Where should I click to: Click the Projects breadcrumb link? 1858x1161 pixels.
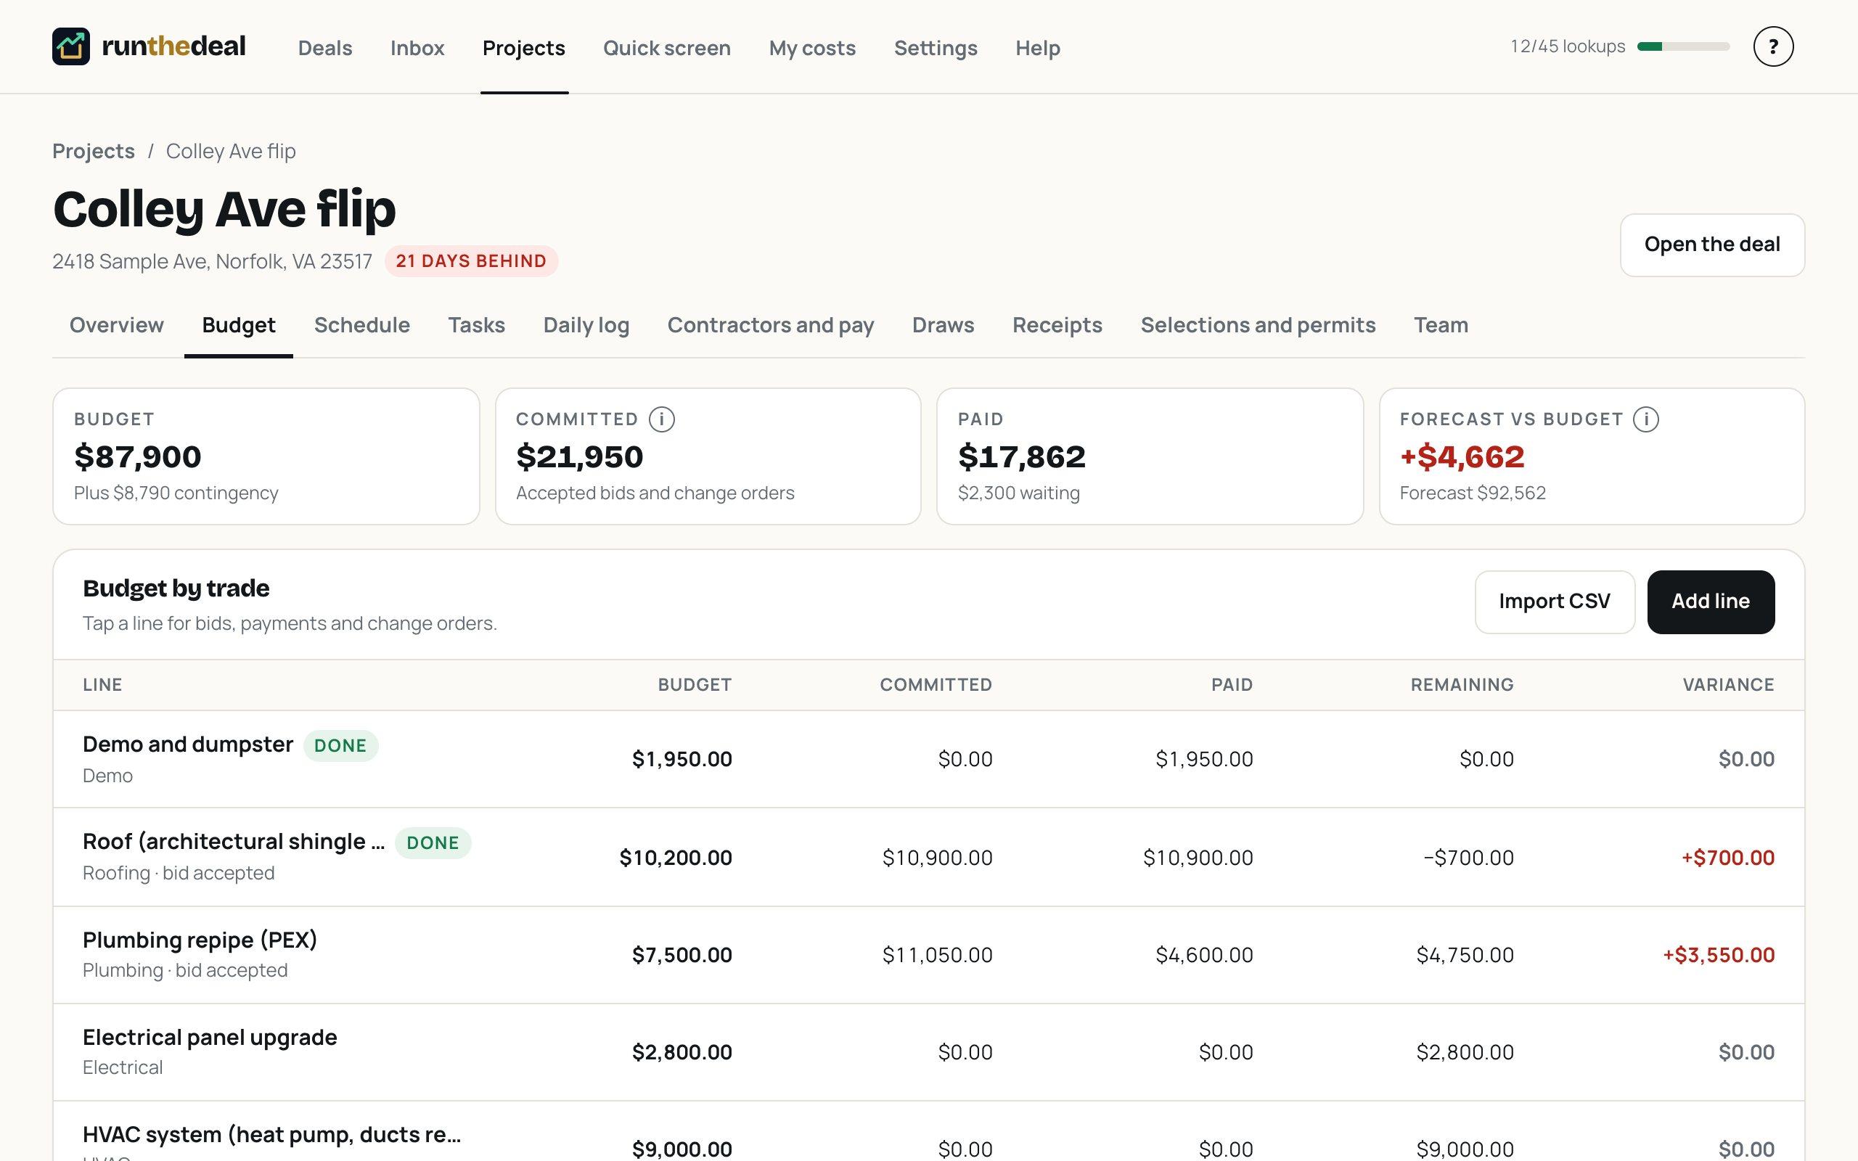(x=93, y=151)
